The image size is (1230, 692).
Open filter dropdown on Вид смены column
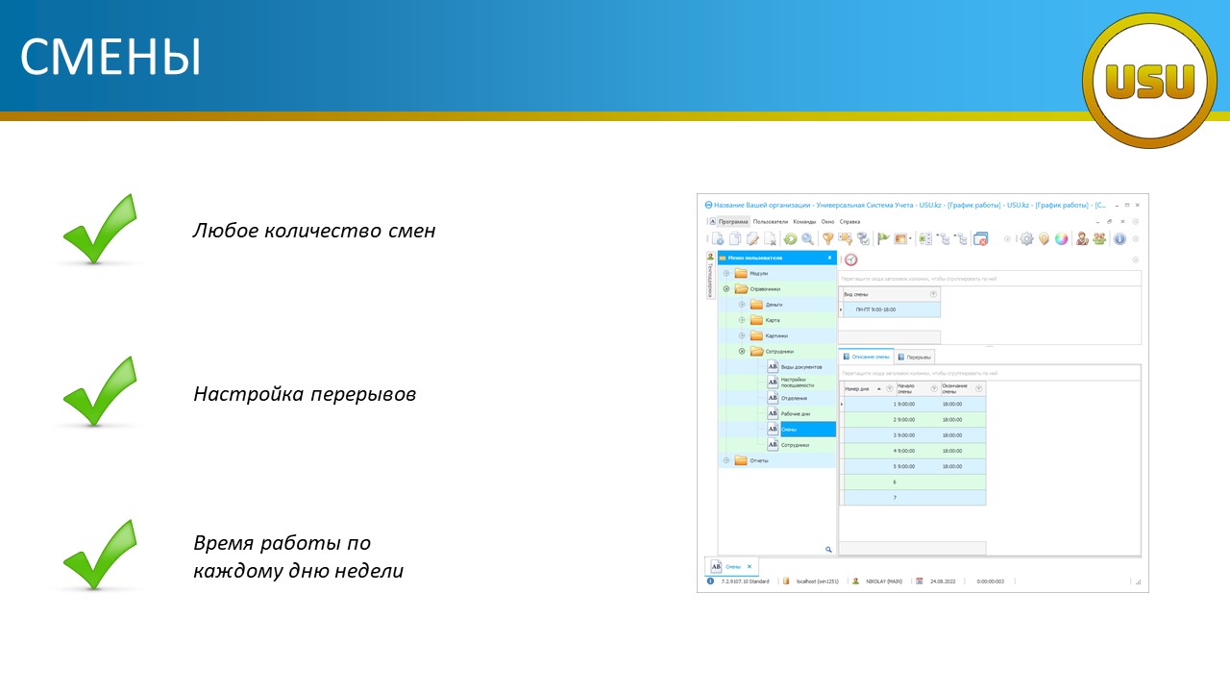933,294
